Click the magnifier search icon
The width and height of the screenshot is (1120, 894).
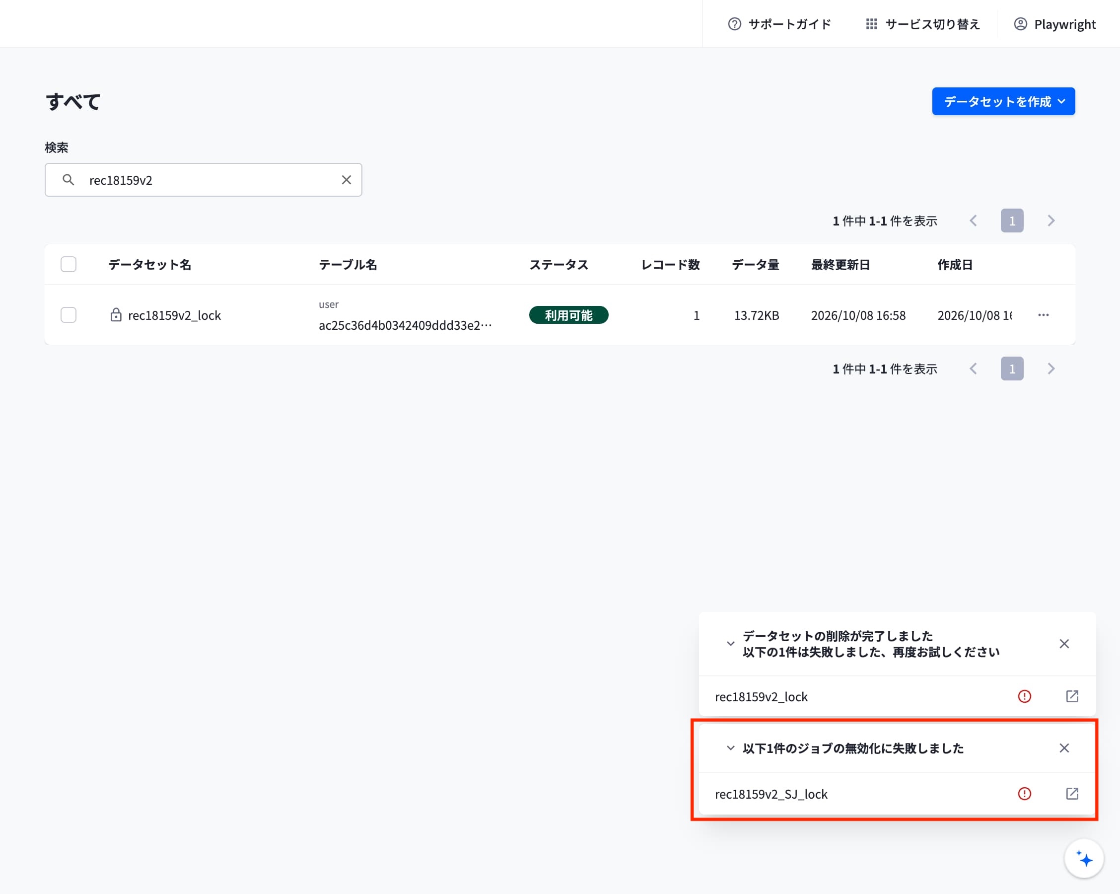click(x=68, y=180)
